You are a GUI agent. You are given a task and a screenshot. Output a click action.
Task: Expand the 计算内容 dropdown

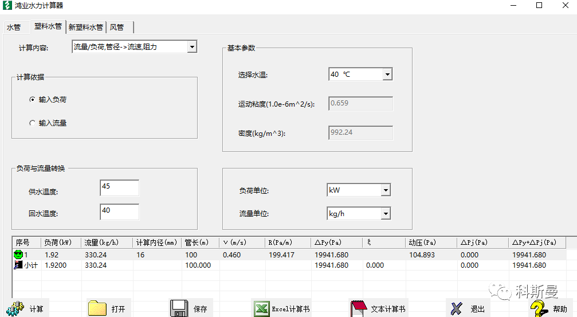192,47
